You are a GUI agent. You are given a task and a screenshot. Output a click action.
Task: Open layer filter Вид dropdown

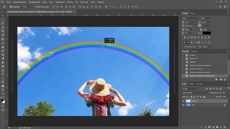[x=191, y=89]
